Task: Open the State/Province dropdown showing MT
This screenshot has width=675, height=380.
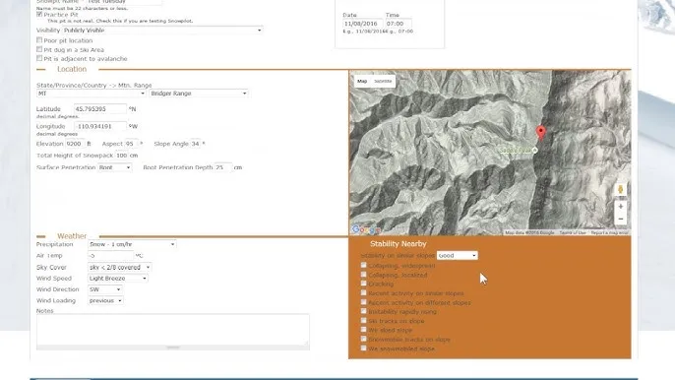Action: pos(92,94)
